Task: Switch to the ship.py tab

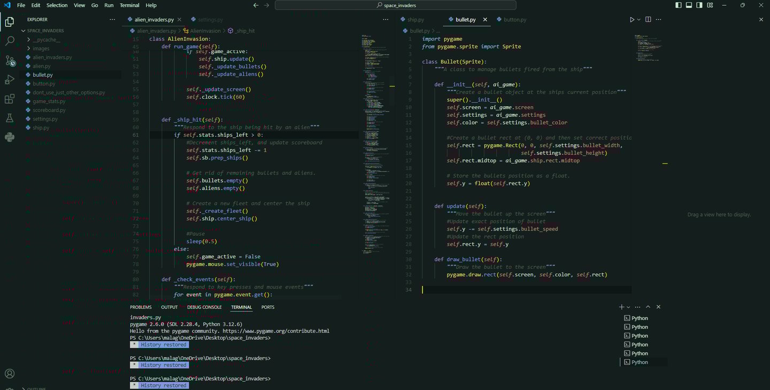Action: point(415,20)
